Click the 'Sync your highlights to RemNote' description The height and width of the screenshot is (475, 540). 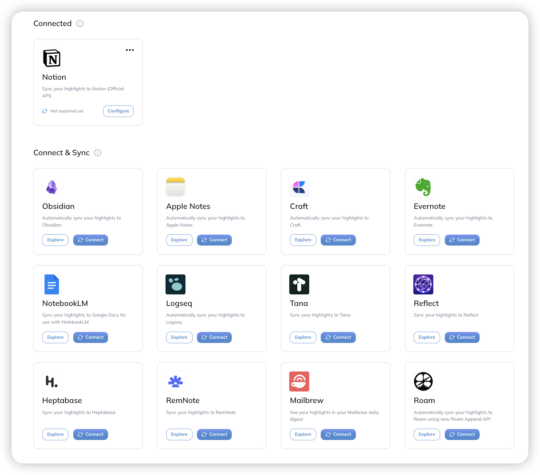tap(201, 413)
